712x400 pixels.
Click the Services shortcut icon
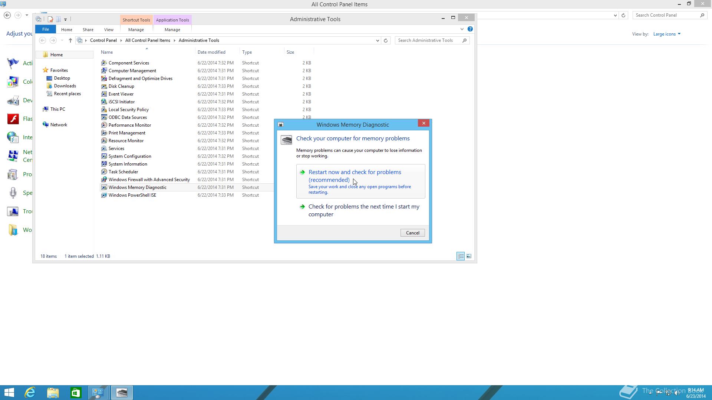coord(104,149)
